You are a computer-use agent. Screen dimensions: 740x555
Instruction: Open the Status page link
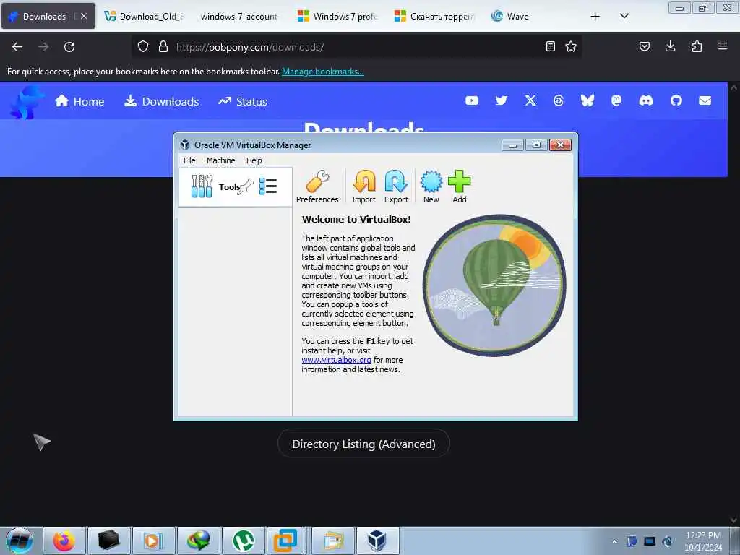(x=243, y=101)
